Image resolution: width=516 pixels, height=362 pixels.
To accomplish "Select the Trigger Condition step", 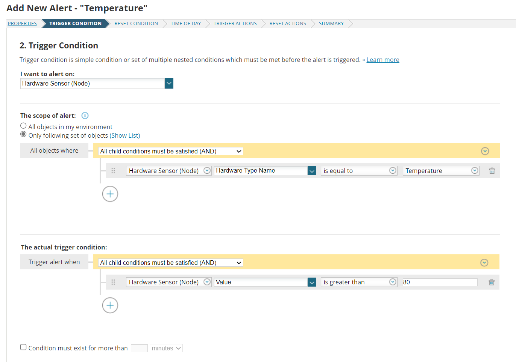I will click(75, 23).
